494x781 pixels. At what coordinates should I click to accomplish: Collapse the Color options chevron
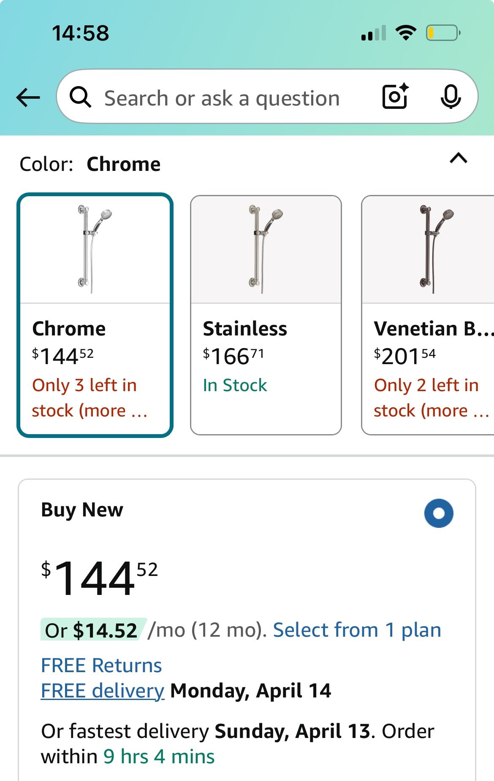tap(459, 158)
